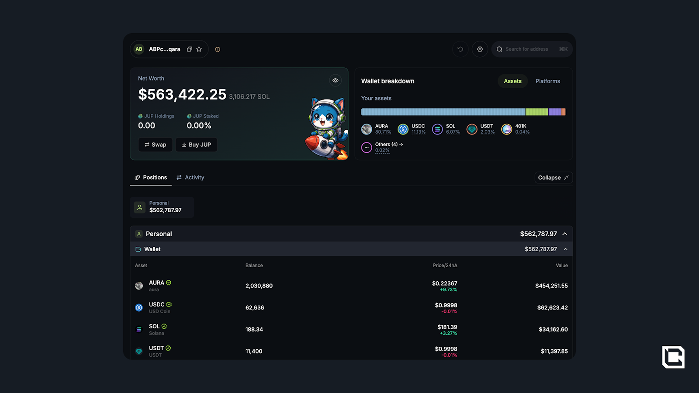The height and width of the screenshot is (393, 699).
Task: Star the wallet as favorite
Action: click(x=199, y=49)
